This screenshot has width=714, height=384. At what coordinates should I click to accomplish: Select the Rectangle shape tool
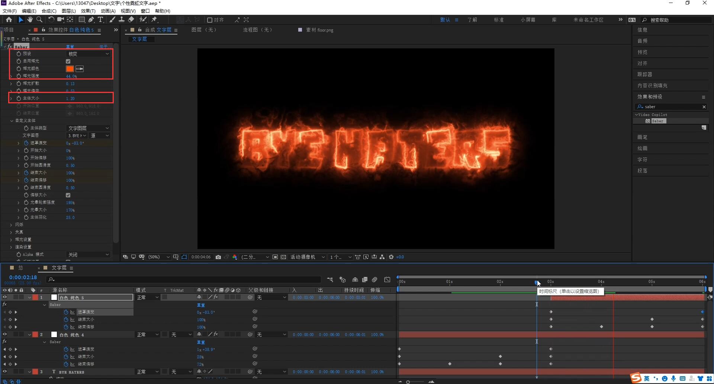point(82,20)
